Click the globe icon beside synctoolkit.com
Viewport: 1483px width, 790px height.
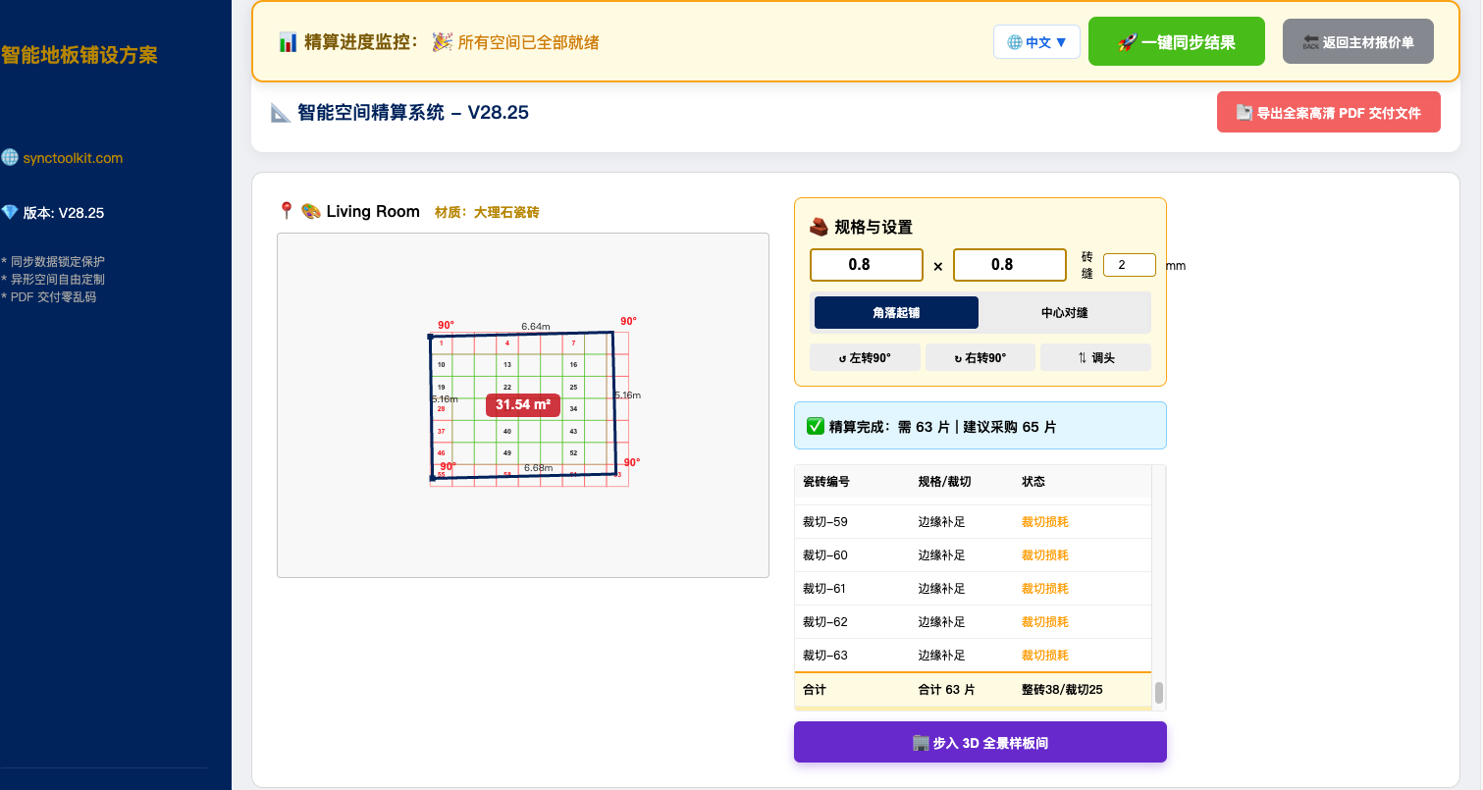tap(10, 158)
